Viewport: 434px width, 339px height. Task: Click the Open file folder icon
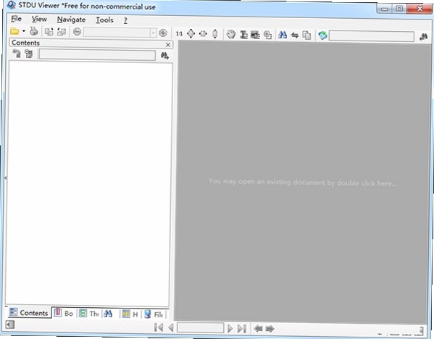[x=14, y=31]
